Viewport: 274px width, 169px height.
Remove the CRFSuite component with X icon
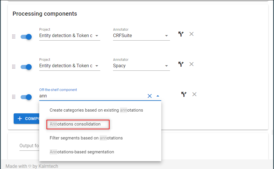click(191, 34)
